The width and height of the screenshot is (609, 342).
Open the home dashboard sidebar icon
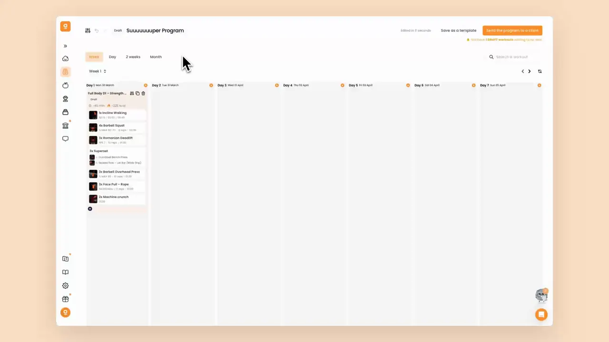coord(65,58)
